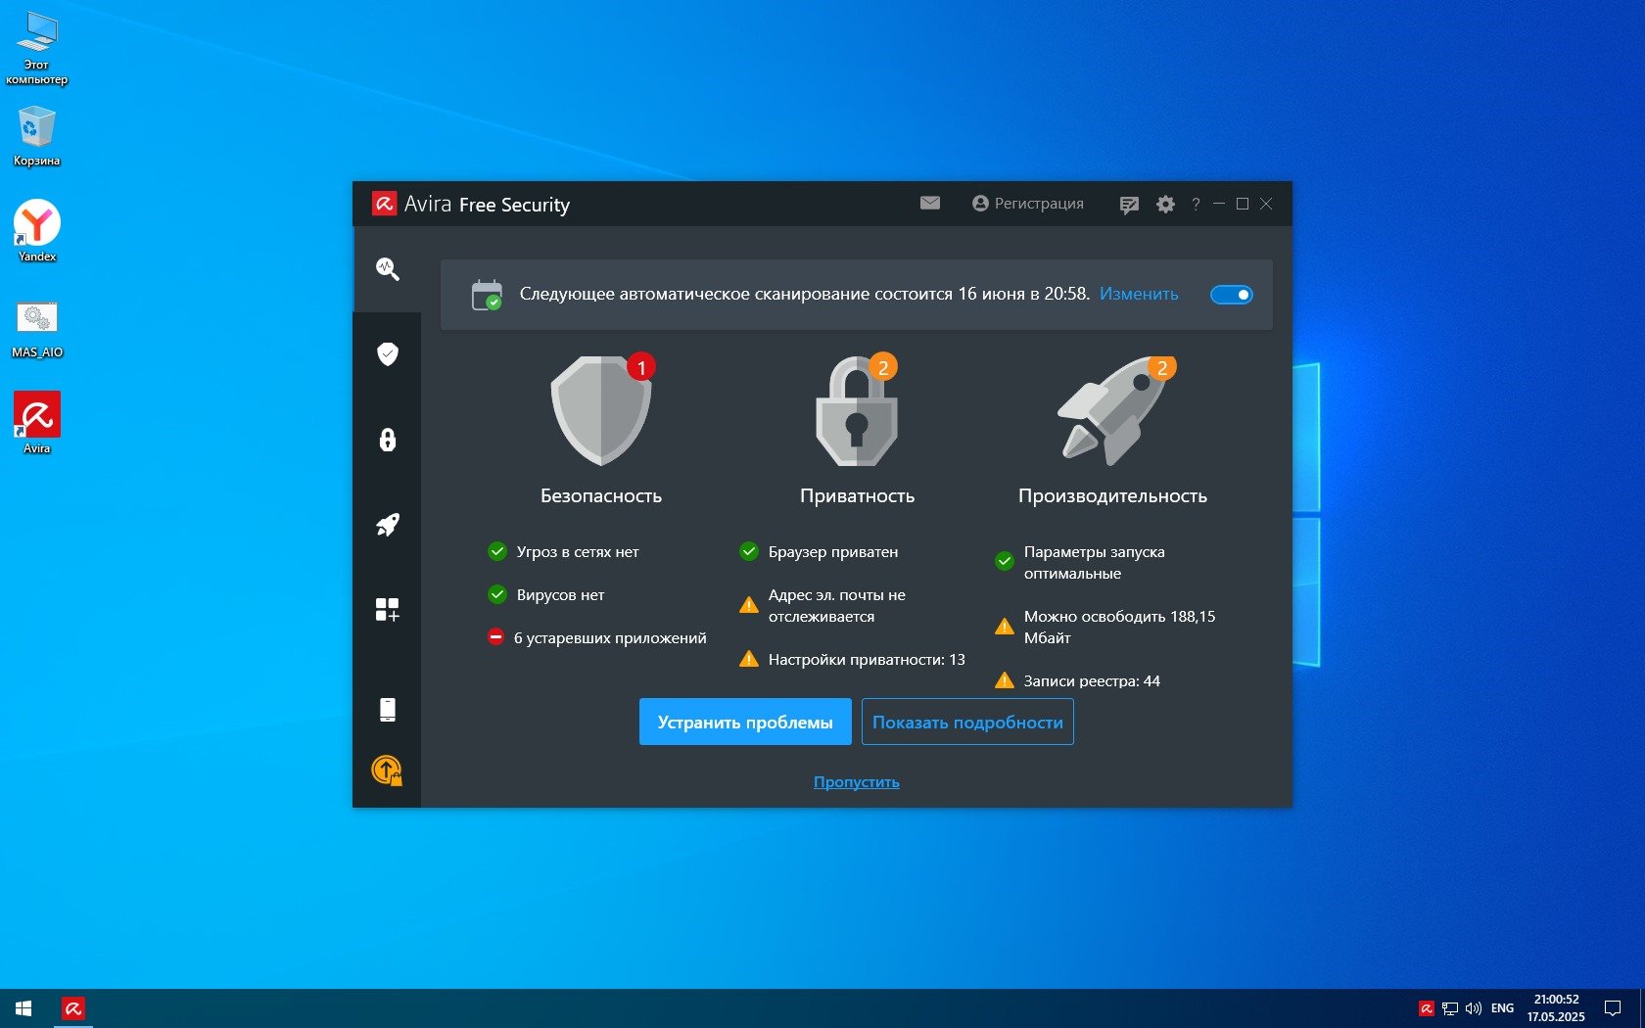This screenshot has height=1028, width=1645.
Task: Open the Windows Start menu
Action: click(x=23, y=1008)
